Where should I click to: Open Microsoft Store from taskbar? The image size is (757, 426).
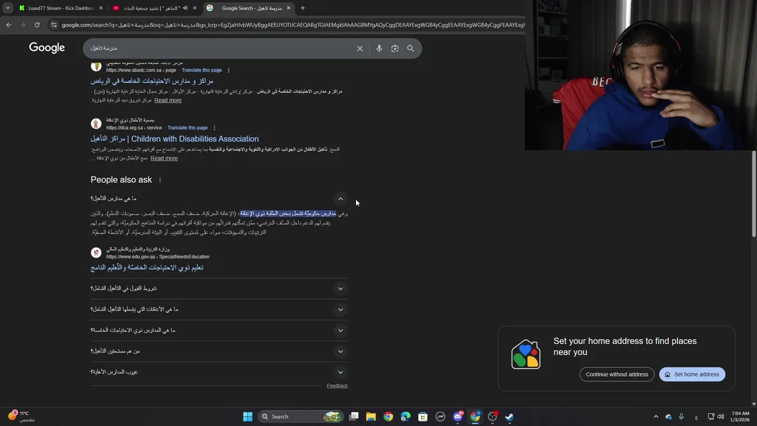pos(423,417)
